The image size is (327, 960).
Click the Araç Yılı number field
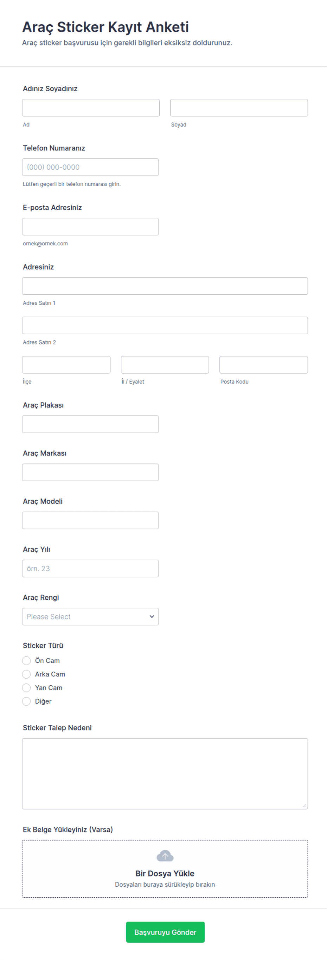(90, 569)
